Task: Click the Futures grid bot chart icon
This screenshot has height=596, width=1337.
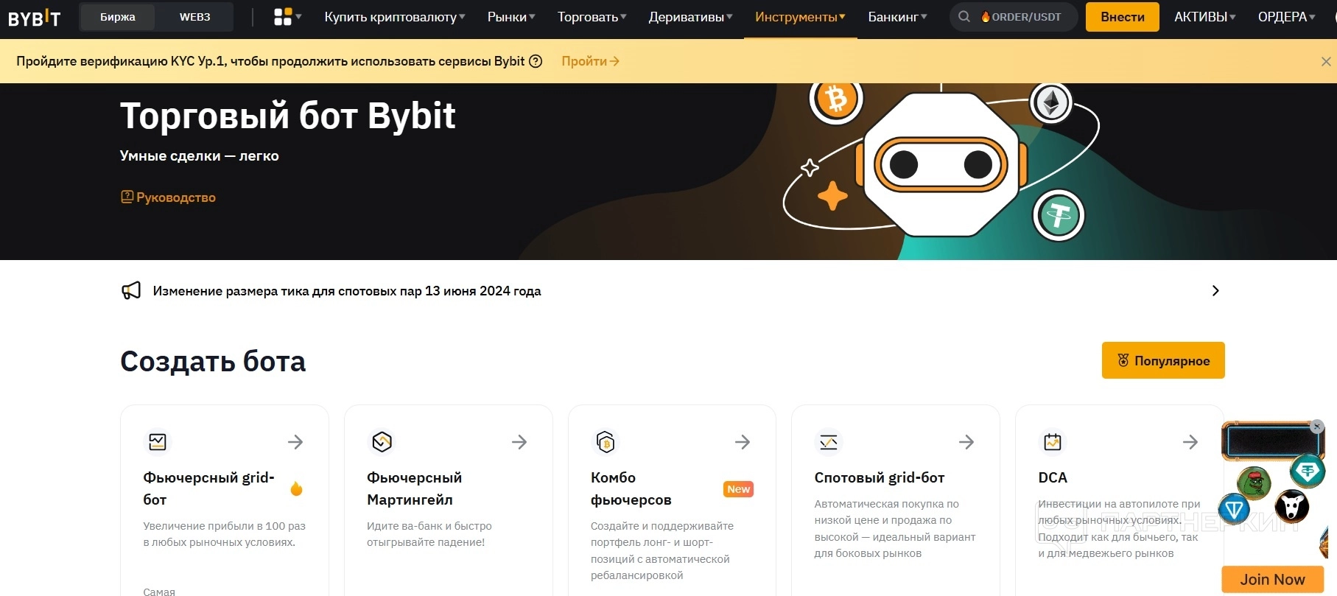Action: click(158, 442)
